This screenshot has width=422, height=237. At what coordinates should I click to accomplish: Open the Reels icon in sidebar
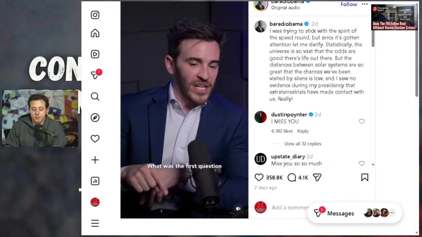pos(95,54)
